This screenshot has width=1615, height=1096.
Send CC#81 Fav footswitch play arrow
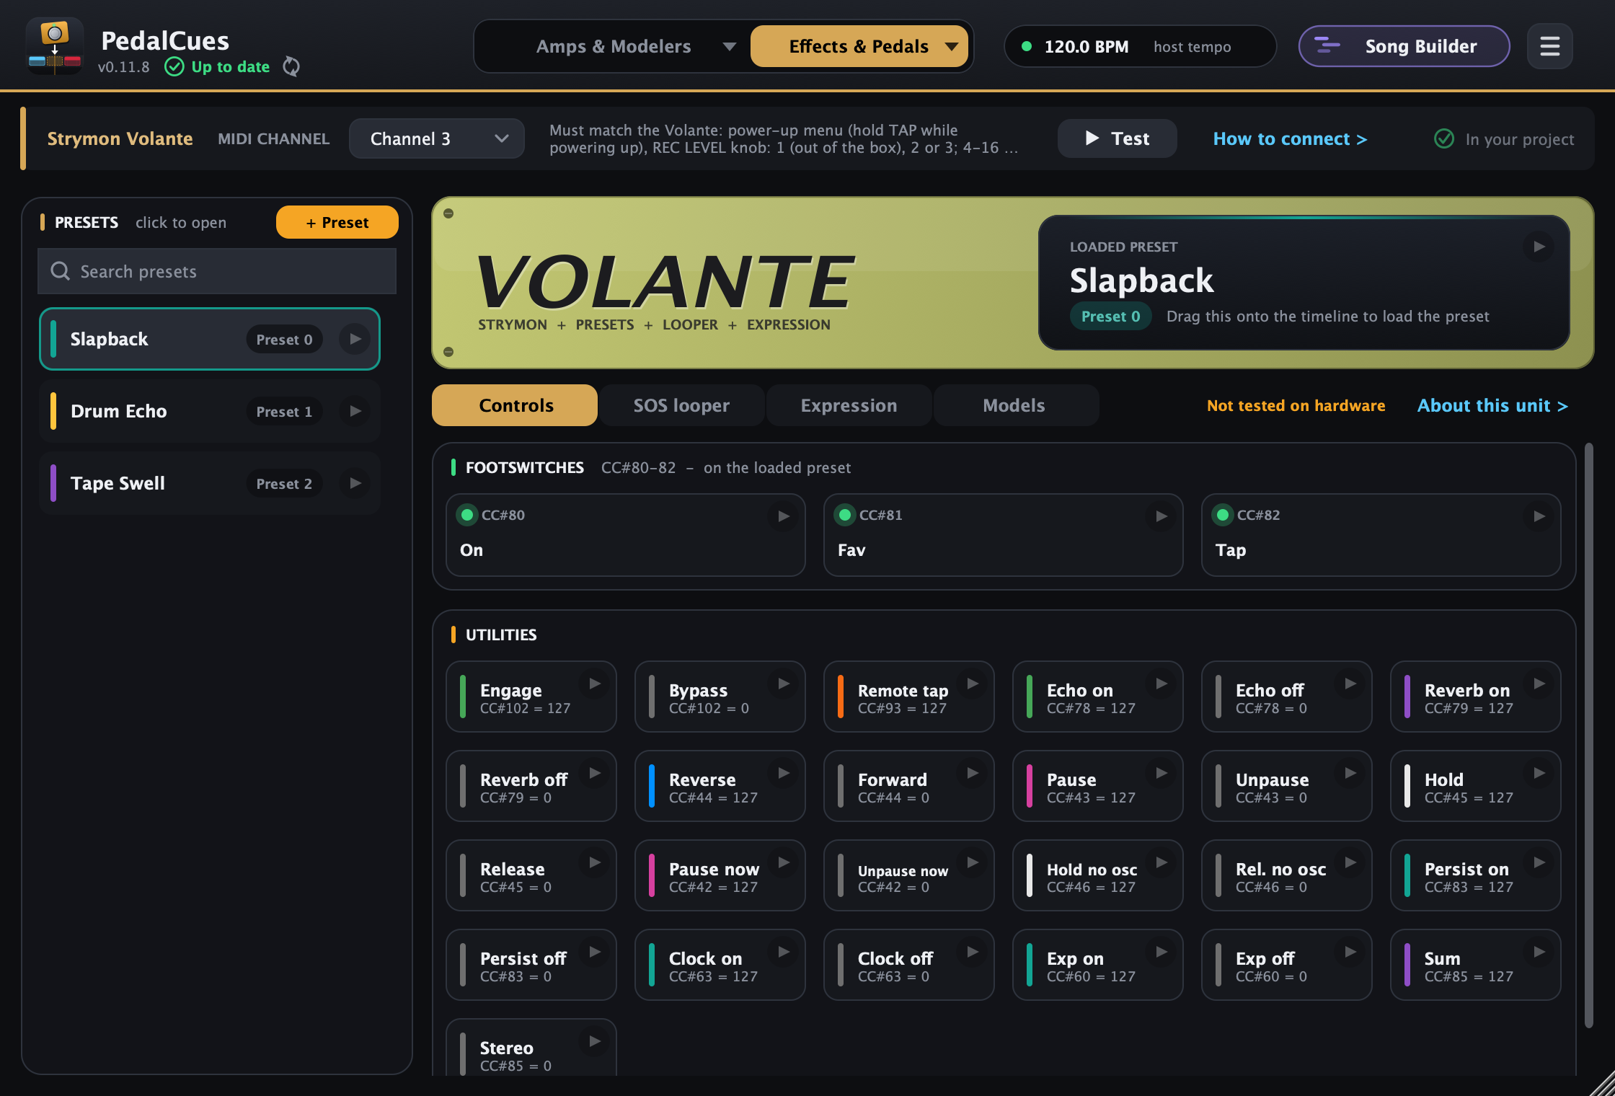point(1161,516)
